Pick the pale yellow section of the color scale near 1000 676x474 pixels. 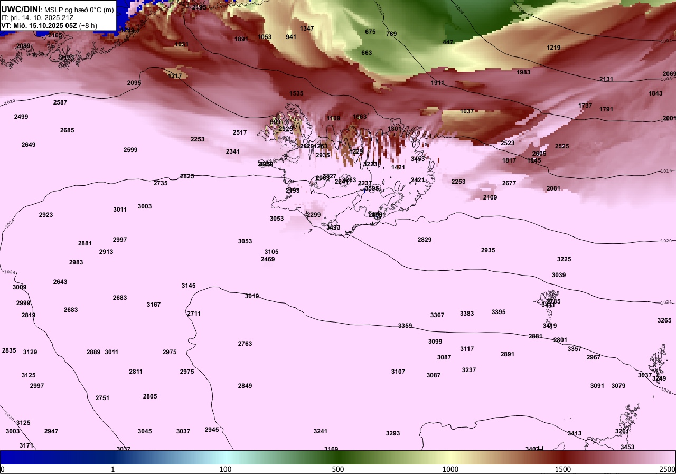[x=450, y=457]
